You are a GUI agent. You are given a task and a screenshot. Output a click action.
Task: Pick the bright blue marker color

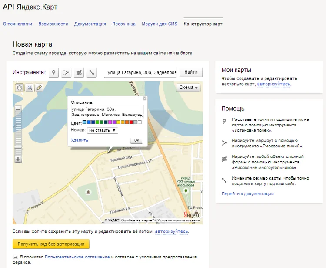(x=89, y=122)
